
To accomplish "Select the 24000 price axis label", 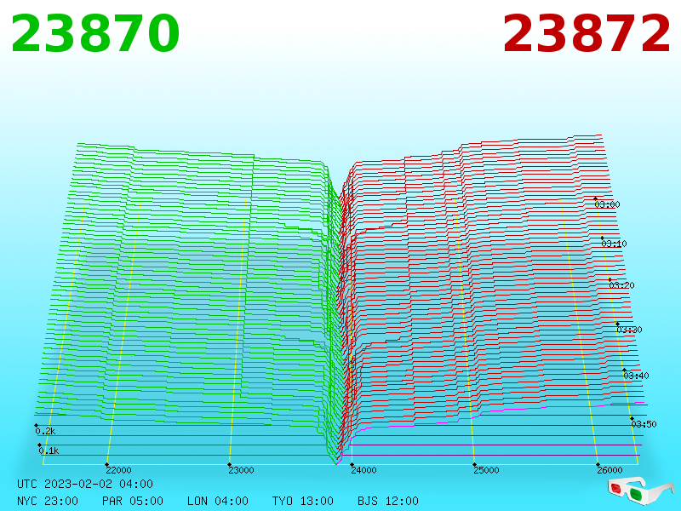I will [364, 470].
